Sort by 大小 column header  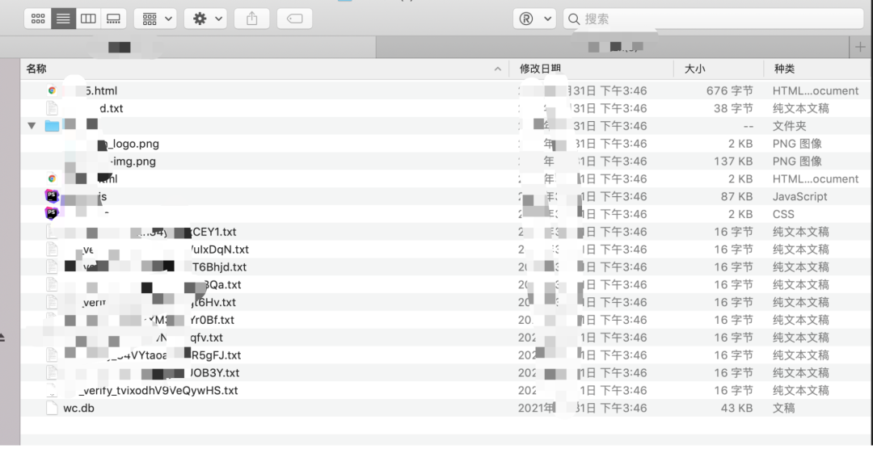[x=694, y=69]
